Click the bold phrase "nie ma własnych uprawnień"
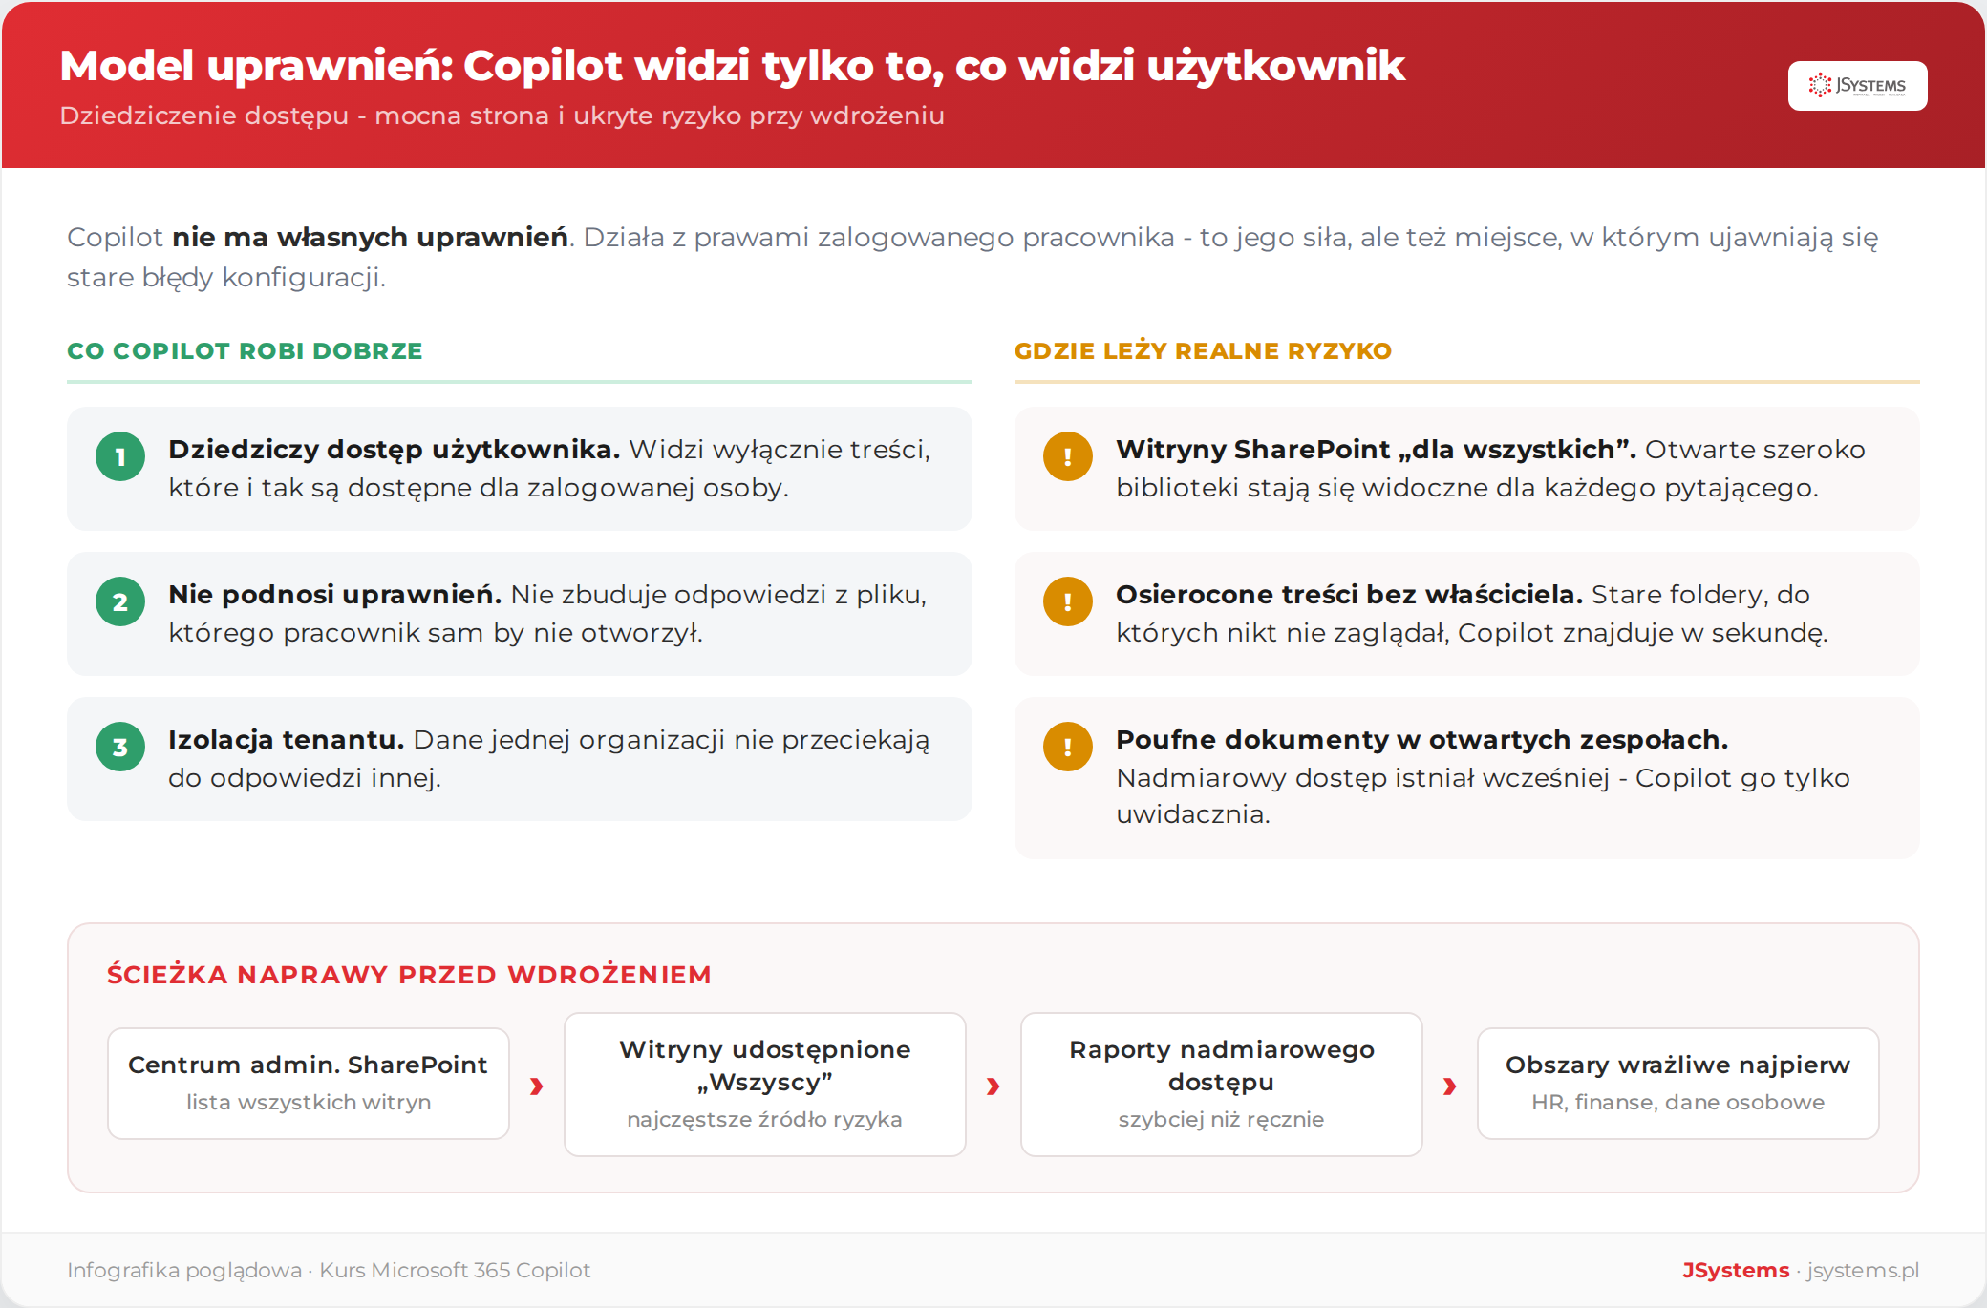The width and height of the screenshot is (1987, 1308). point(370,237)
